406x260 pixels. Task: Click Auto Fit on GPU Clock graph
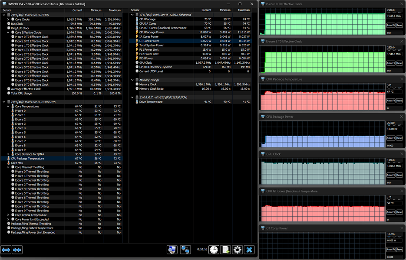(390, 175)
